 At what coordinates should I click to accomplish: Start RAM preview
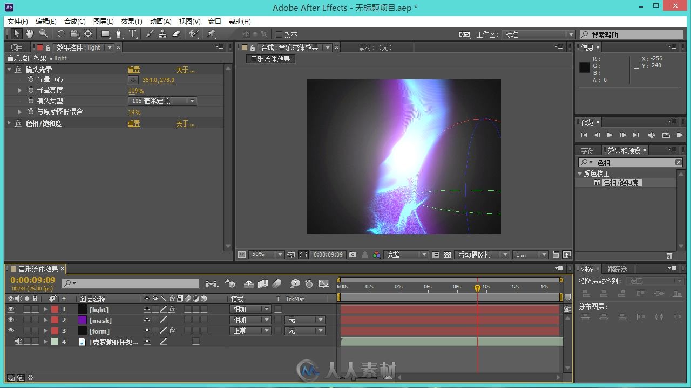(680, 135)
